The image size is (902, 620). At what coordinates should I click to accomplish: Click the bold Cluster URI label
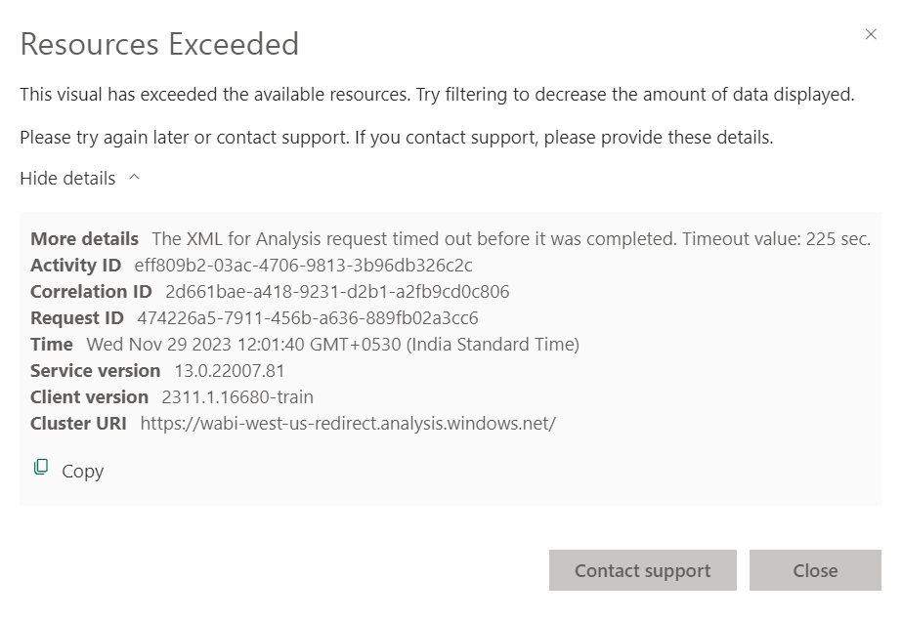(x=79, y=423)
